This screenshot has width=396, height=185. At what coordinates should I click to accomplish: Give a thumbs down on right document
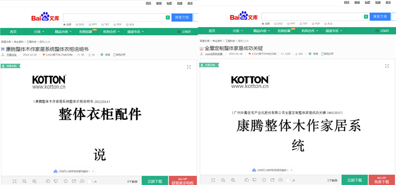(254, 180)
